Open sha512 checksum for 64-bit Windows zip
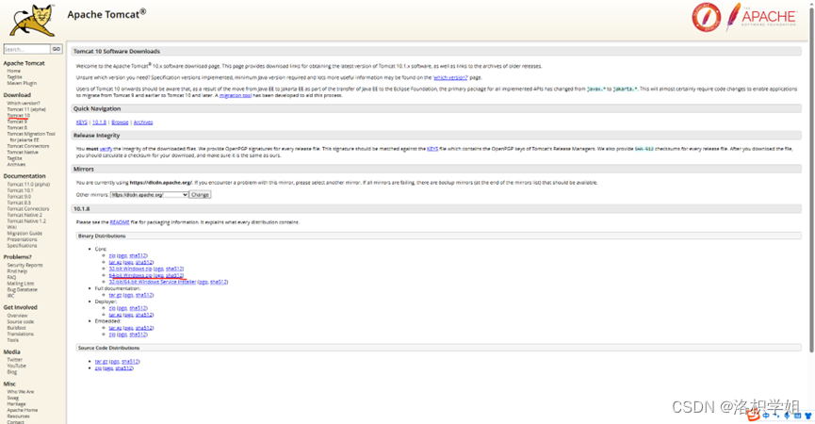This screenshot has width=815, height=424. coord(173,275)
